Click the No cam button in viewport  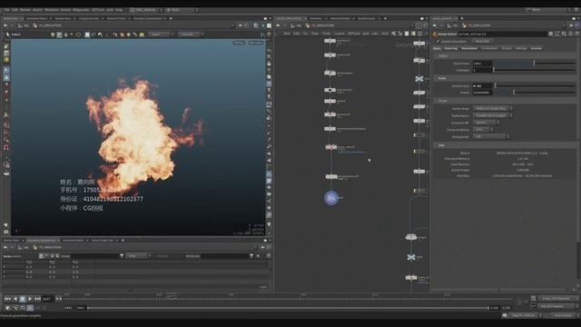pos(256,43)
